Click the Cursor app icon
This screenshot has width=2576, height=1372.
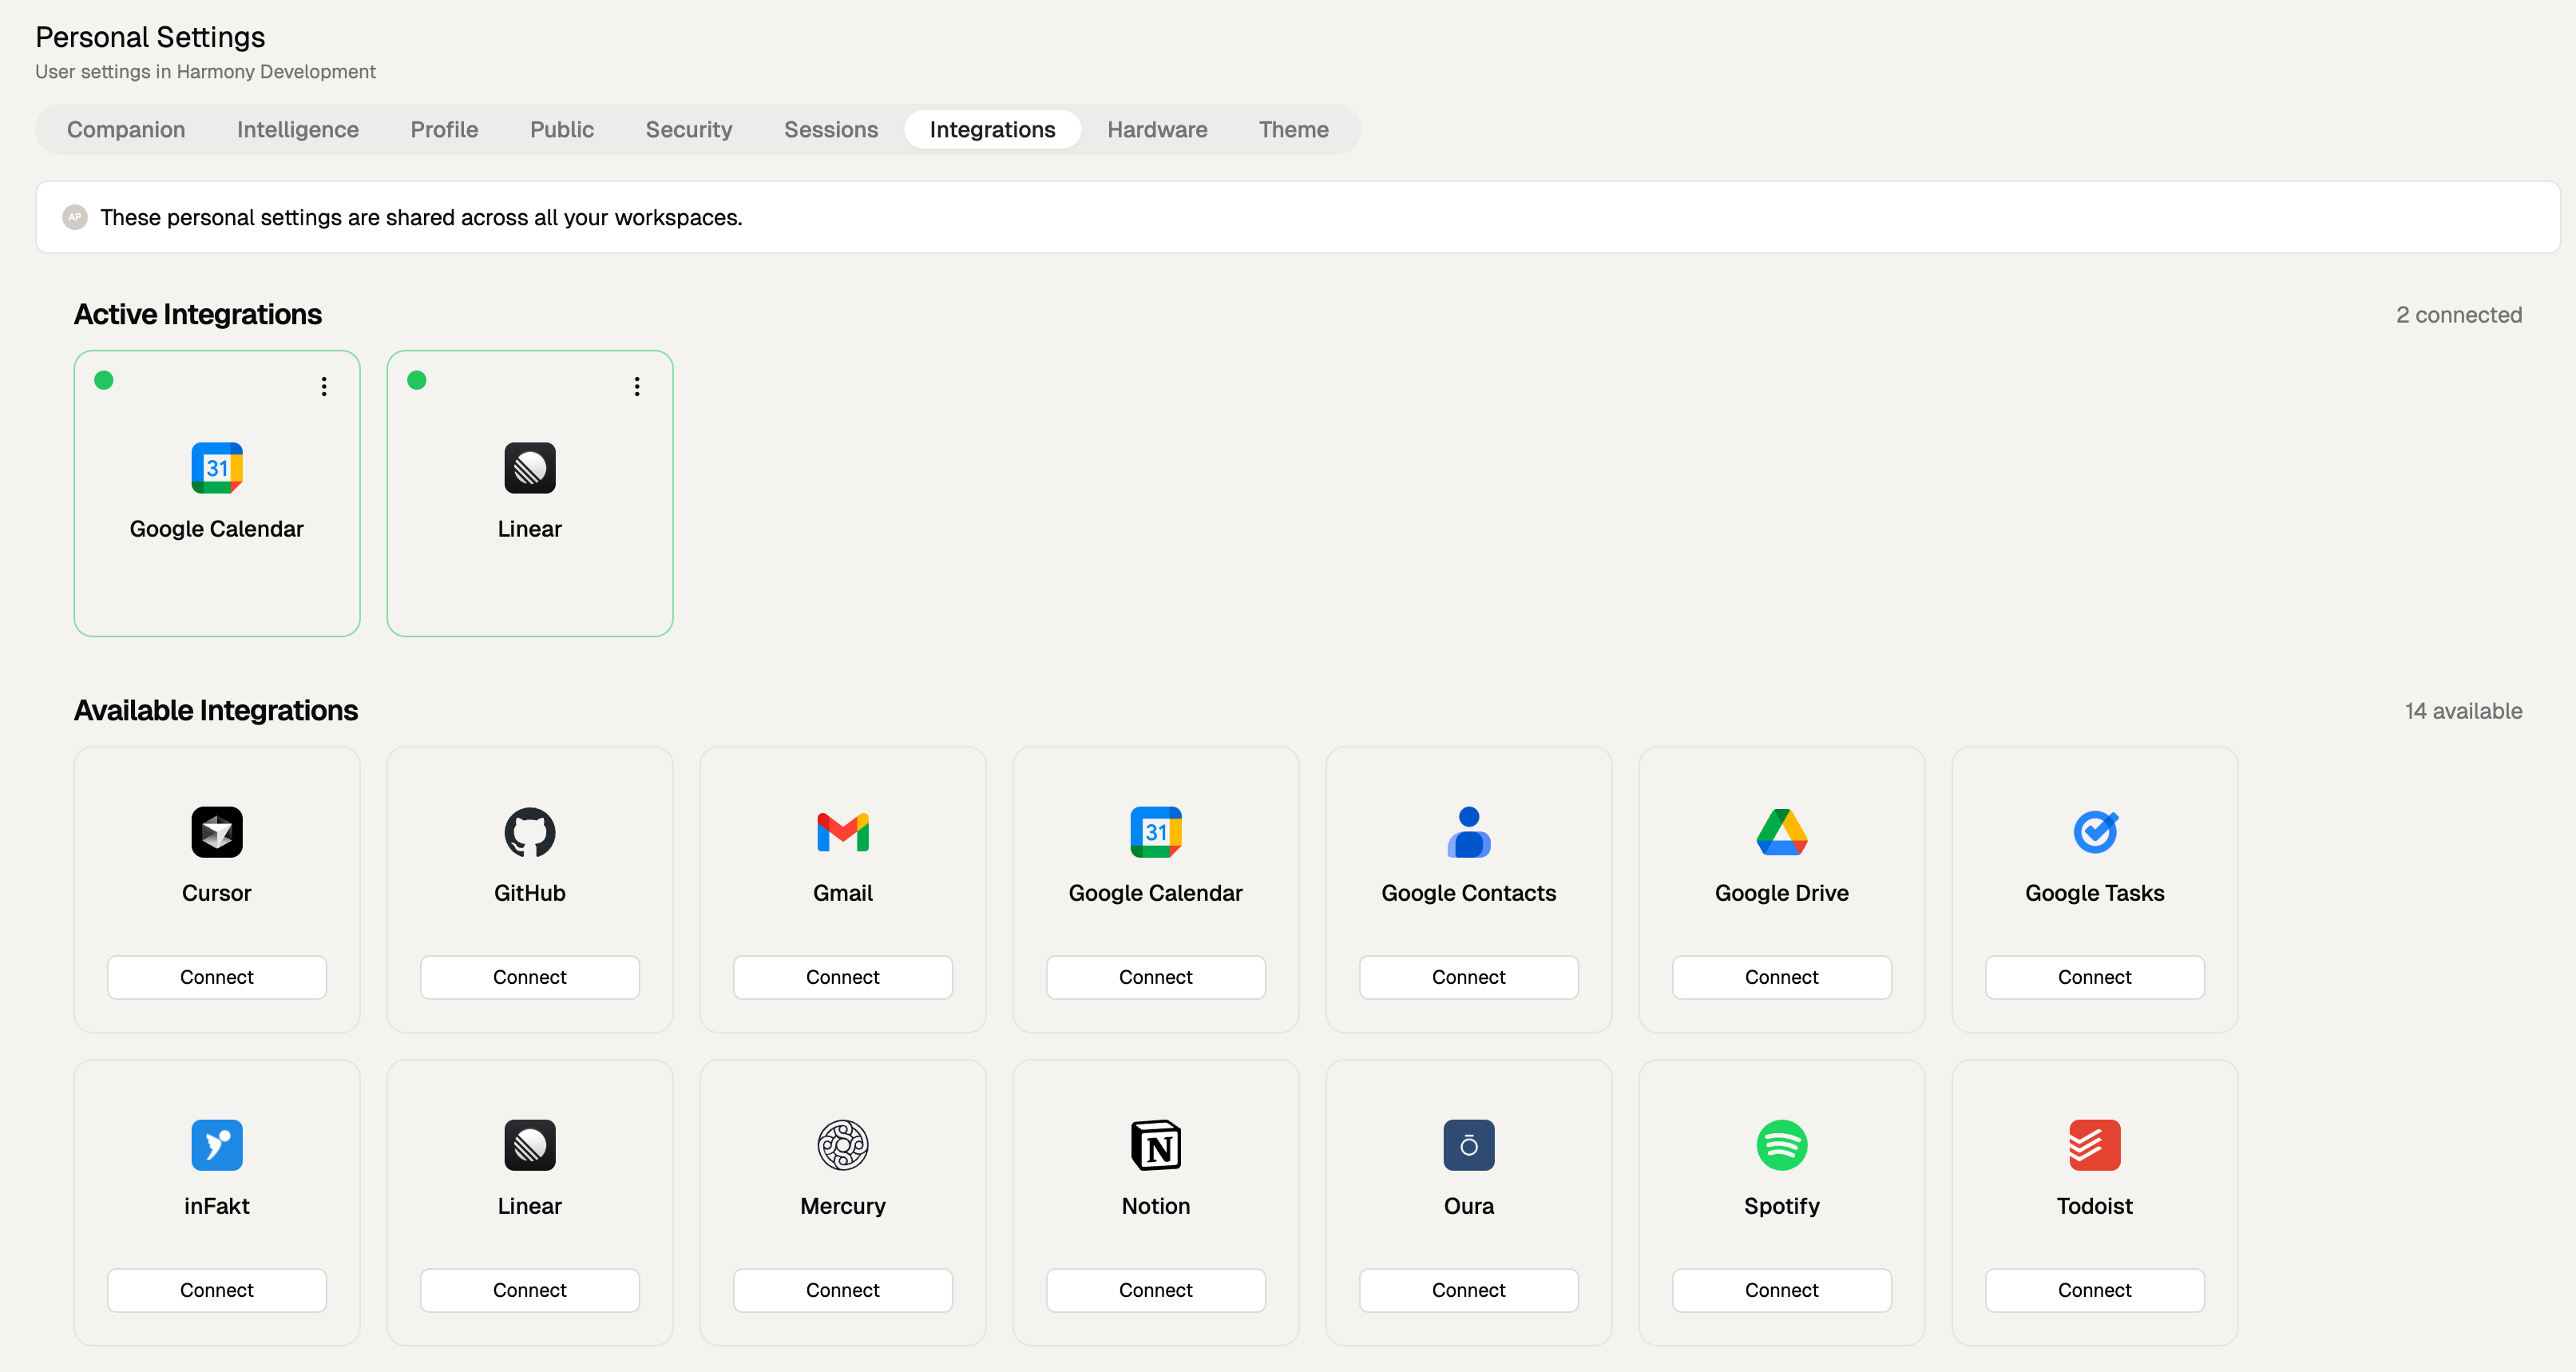pos(217,832)
